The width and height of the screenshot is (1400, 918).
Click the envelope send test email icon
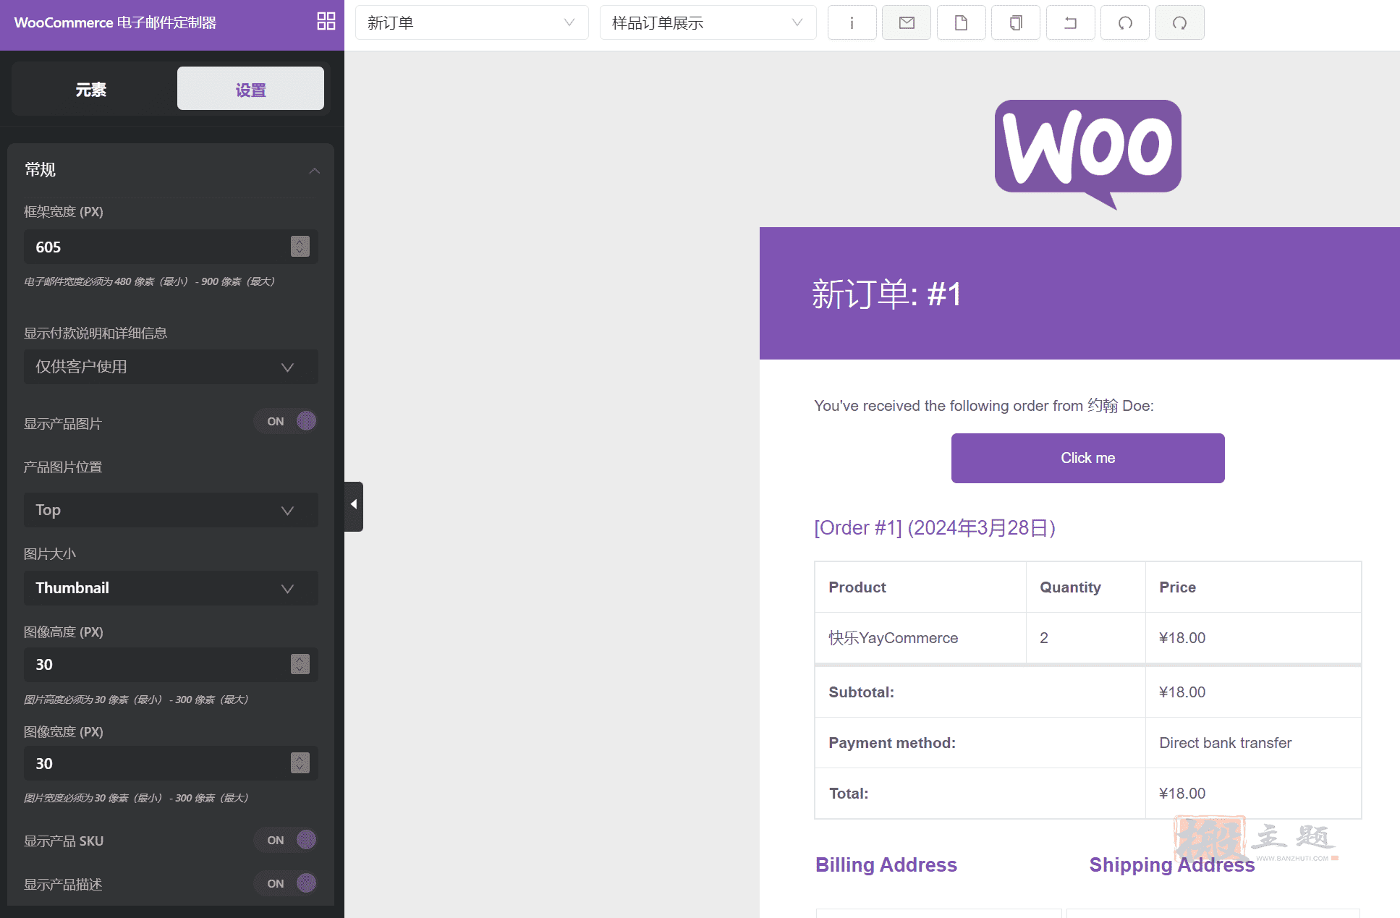pos(907,22)
